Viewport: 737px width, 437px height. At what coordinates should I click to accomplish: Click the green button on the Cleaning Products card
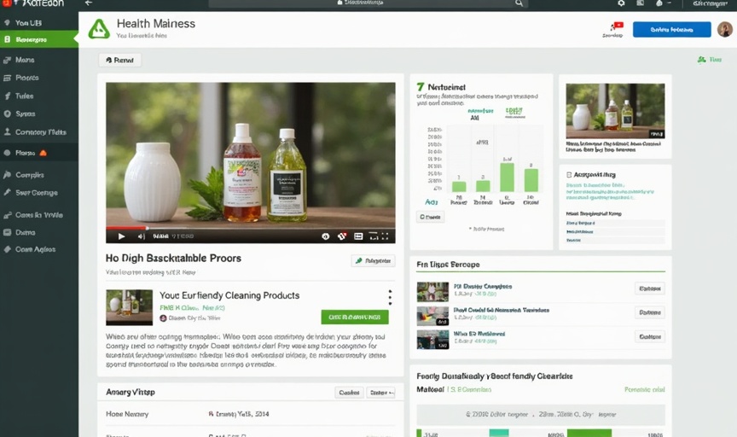[355, 317]
